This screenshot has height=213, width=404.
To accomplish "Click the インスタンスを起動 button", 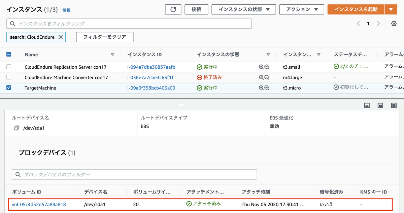I will [x=356, y=9].
